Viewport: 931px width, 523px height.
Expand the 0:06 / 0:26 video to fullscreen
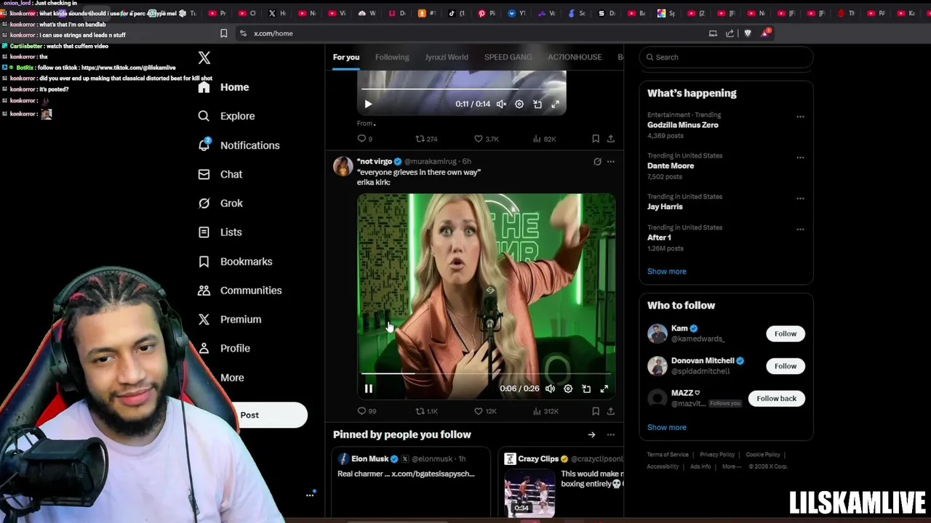pos(604,389)
